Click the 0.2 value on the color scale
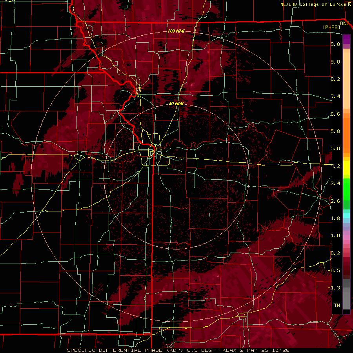The image size is (353, 353). 335,253
